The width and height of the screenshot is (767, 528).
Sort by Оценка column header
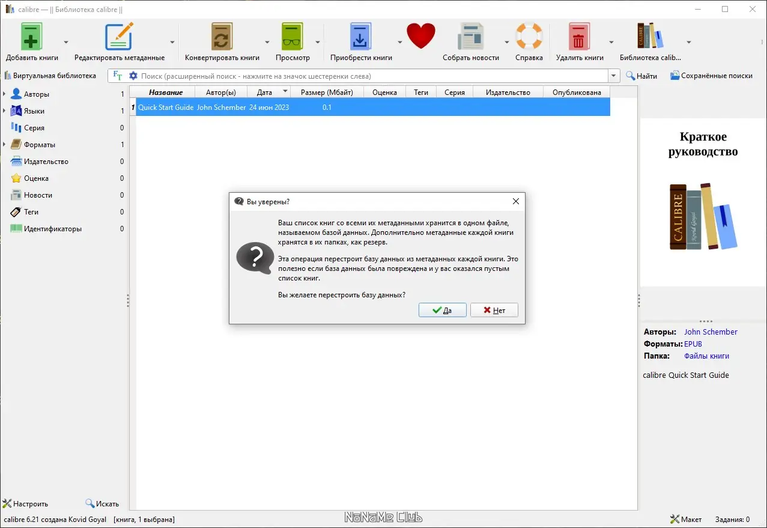click(x=384, y=92)
